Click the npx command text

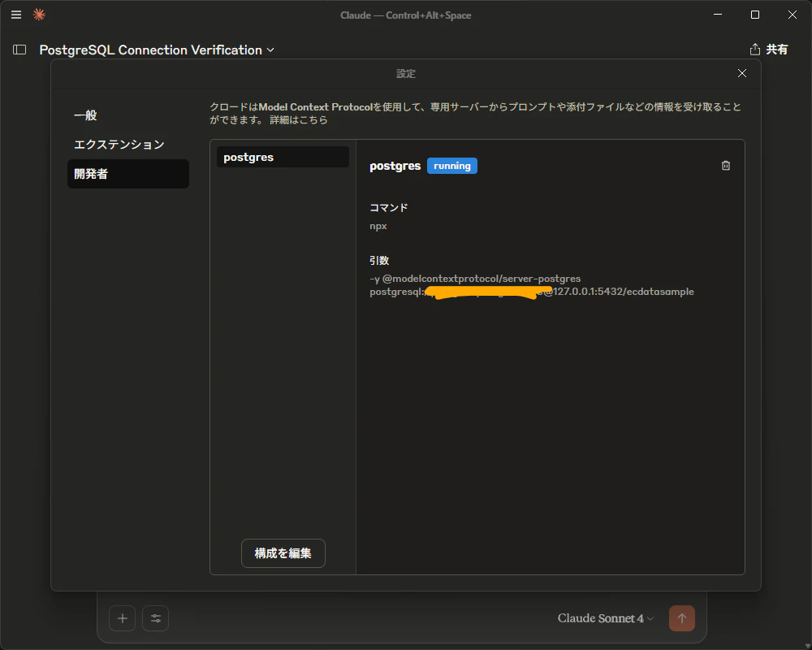click(378, 227)
